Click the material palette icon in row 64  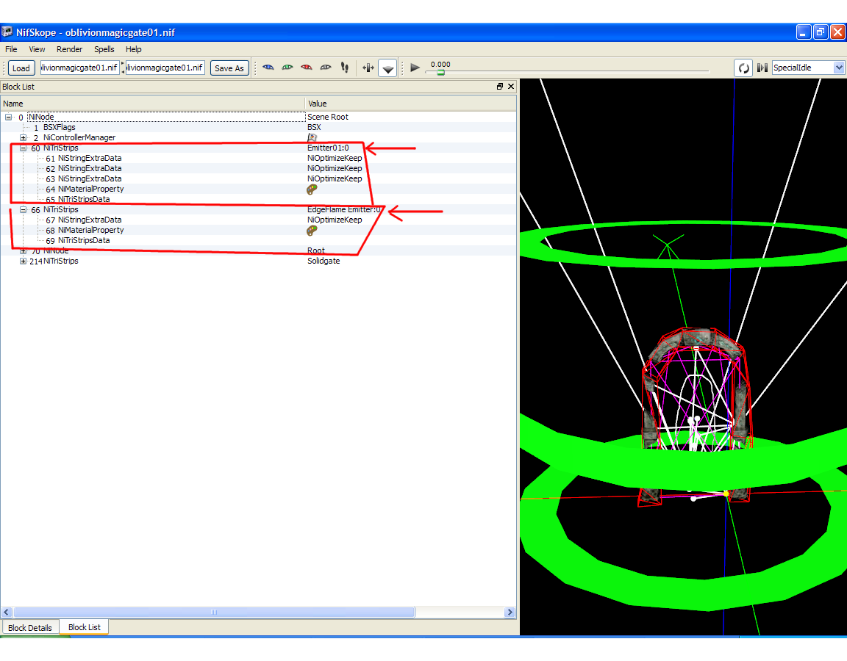[312, 189]
